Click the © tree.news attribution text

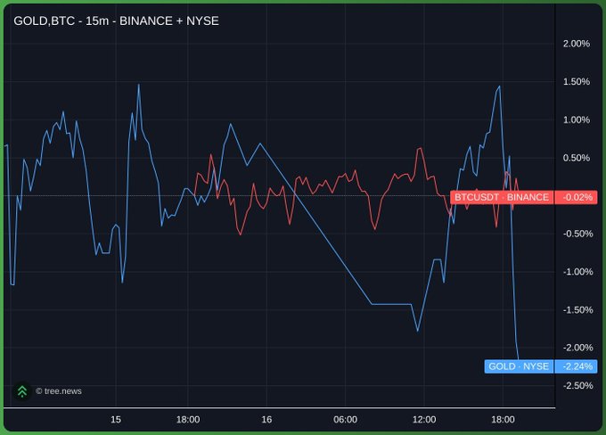pos(59,391)
